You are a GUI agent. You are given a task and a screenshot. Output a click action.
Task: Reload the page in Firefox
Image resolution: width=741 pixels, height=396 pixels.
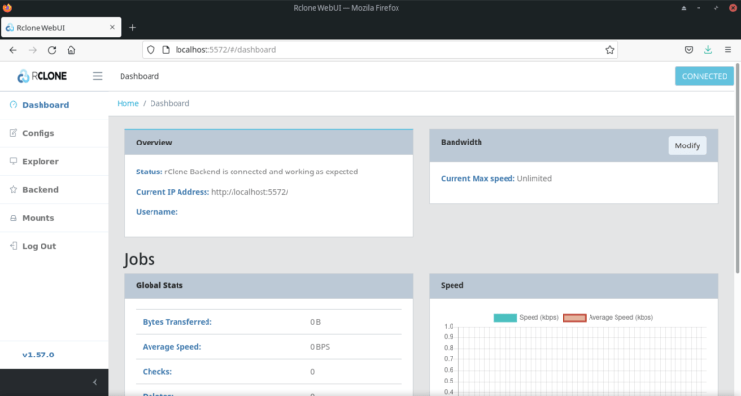(x=52, y=50)
